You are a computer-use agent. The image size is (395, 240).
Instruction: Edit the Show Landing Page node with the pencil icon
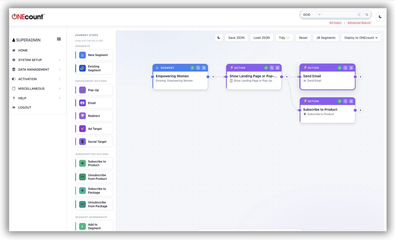tap(272, 68)
